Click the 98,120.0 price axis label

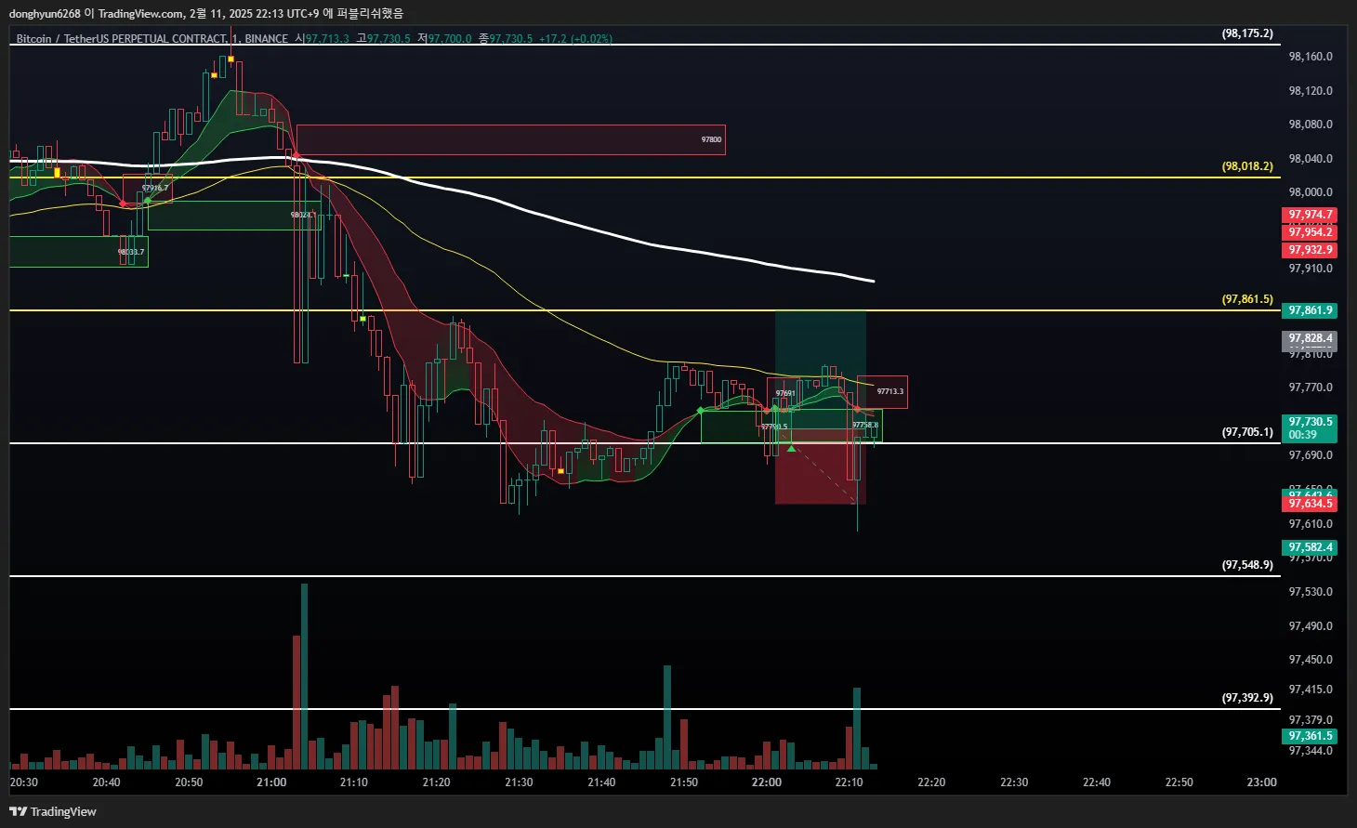[1311, 91]
